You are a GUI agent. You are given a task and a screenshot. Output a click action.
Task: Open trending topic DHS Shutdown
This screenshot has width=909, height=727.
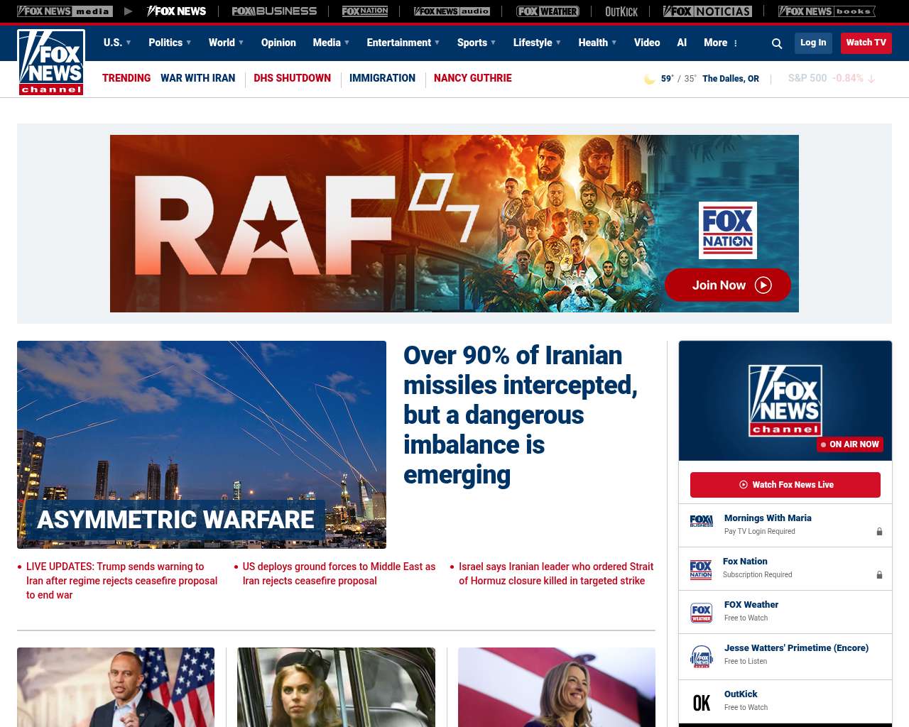(x=292, y=78)
